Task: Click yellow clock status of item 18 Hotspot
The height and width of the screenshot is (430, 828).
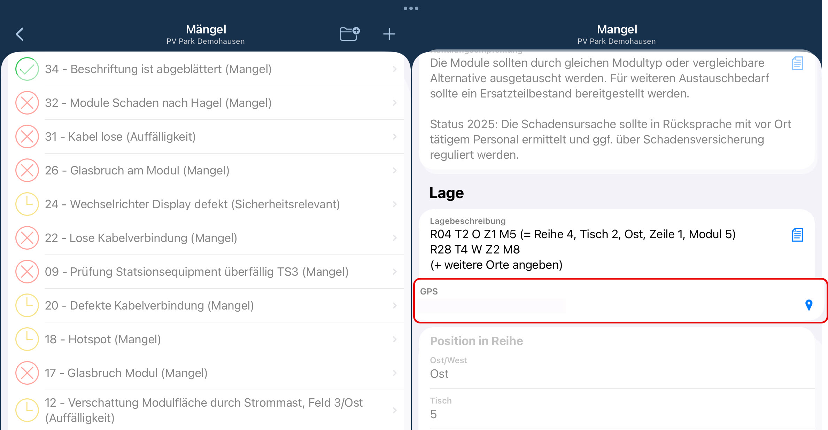Action: coord(27,339)
